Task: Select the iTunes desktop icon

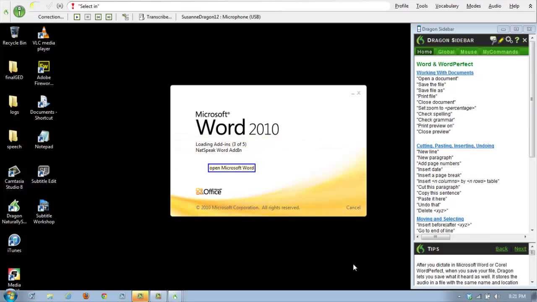Action: pyautogui.click(x=14, y=244)
